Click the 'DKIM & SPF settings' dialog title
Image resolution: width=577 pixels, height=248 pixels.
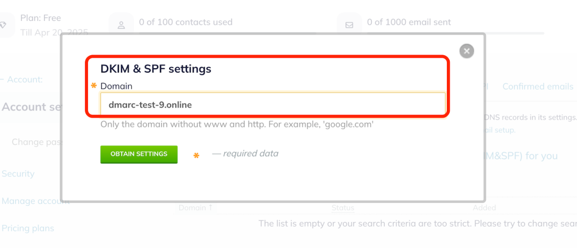(156, 69)
